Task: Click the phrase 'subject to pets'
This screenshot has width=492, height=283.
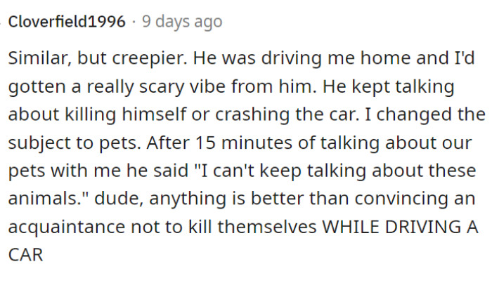Action: click(x=72, y=143)
